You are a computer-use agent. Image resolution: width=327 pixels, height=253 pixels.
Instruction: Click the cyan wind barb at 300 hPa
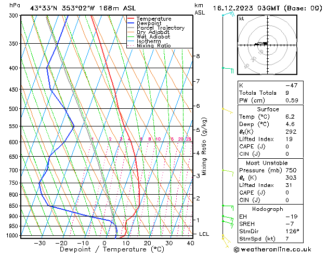[227, 15]
